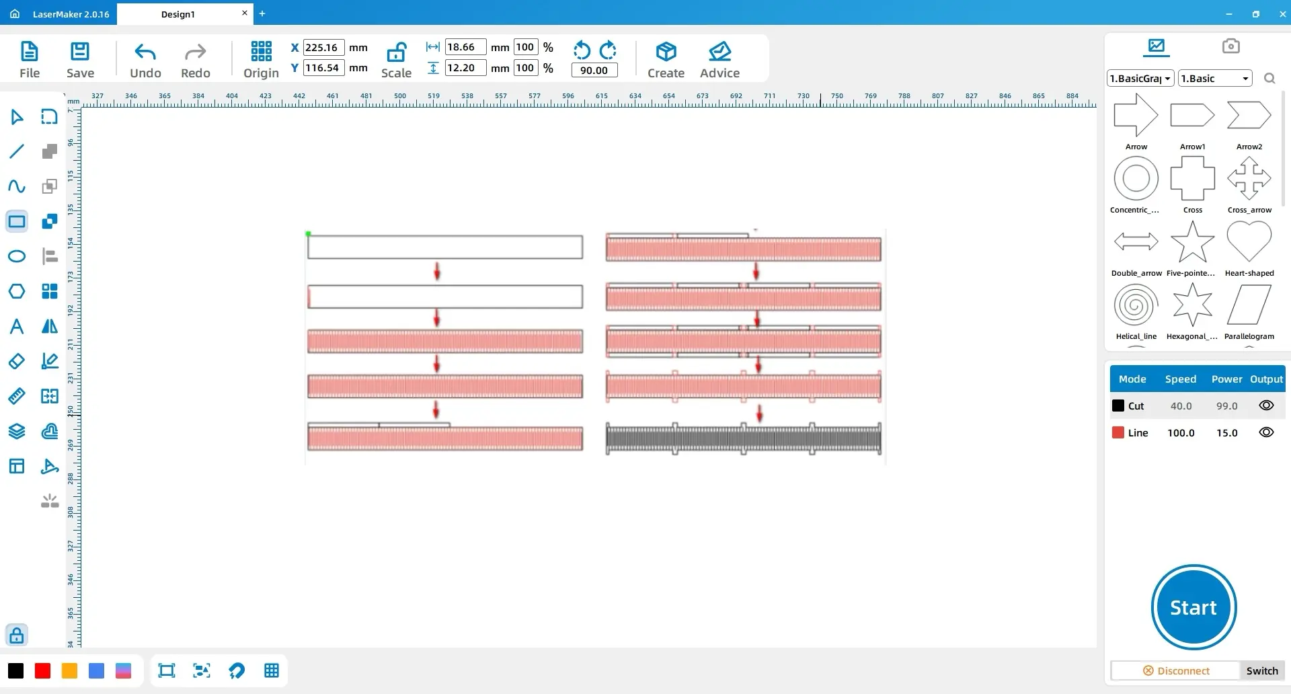Viewport: 1291px width, 694px height.
Task: Select the eraser tool
Action: [17, 361]
